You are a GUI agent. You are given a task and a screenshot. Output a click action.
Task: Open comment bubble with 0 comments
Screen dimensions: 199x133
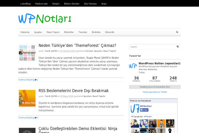tap(36, 118)
